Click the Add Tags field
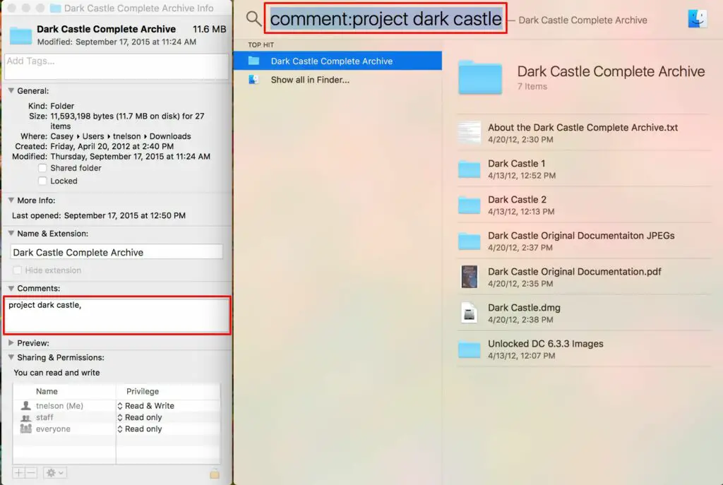 (x=116, y=66)
